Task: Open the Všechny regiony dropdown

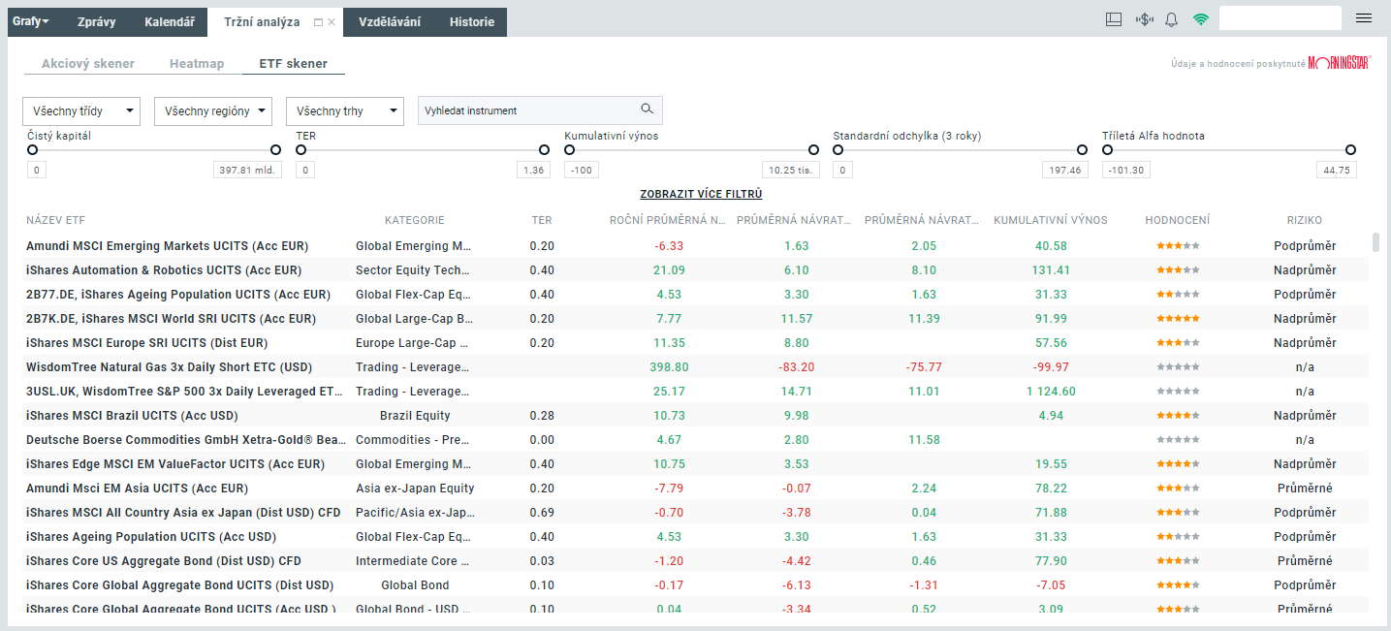Action: pyautogui.click(x=213, y=111)
